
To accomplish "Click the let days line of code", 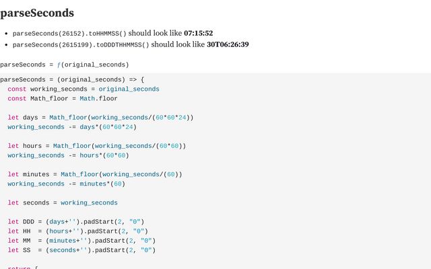I will point(100,118).
